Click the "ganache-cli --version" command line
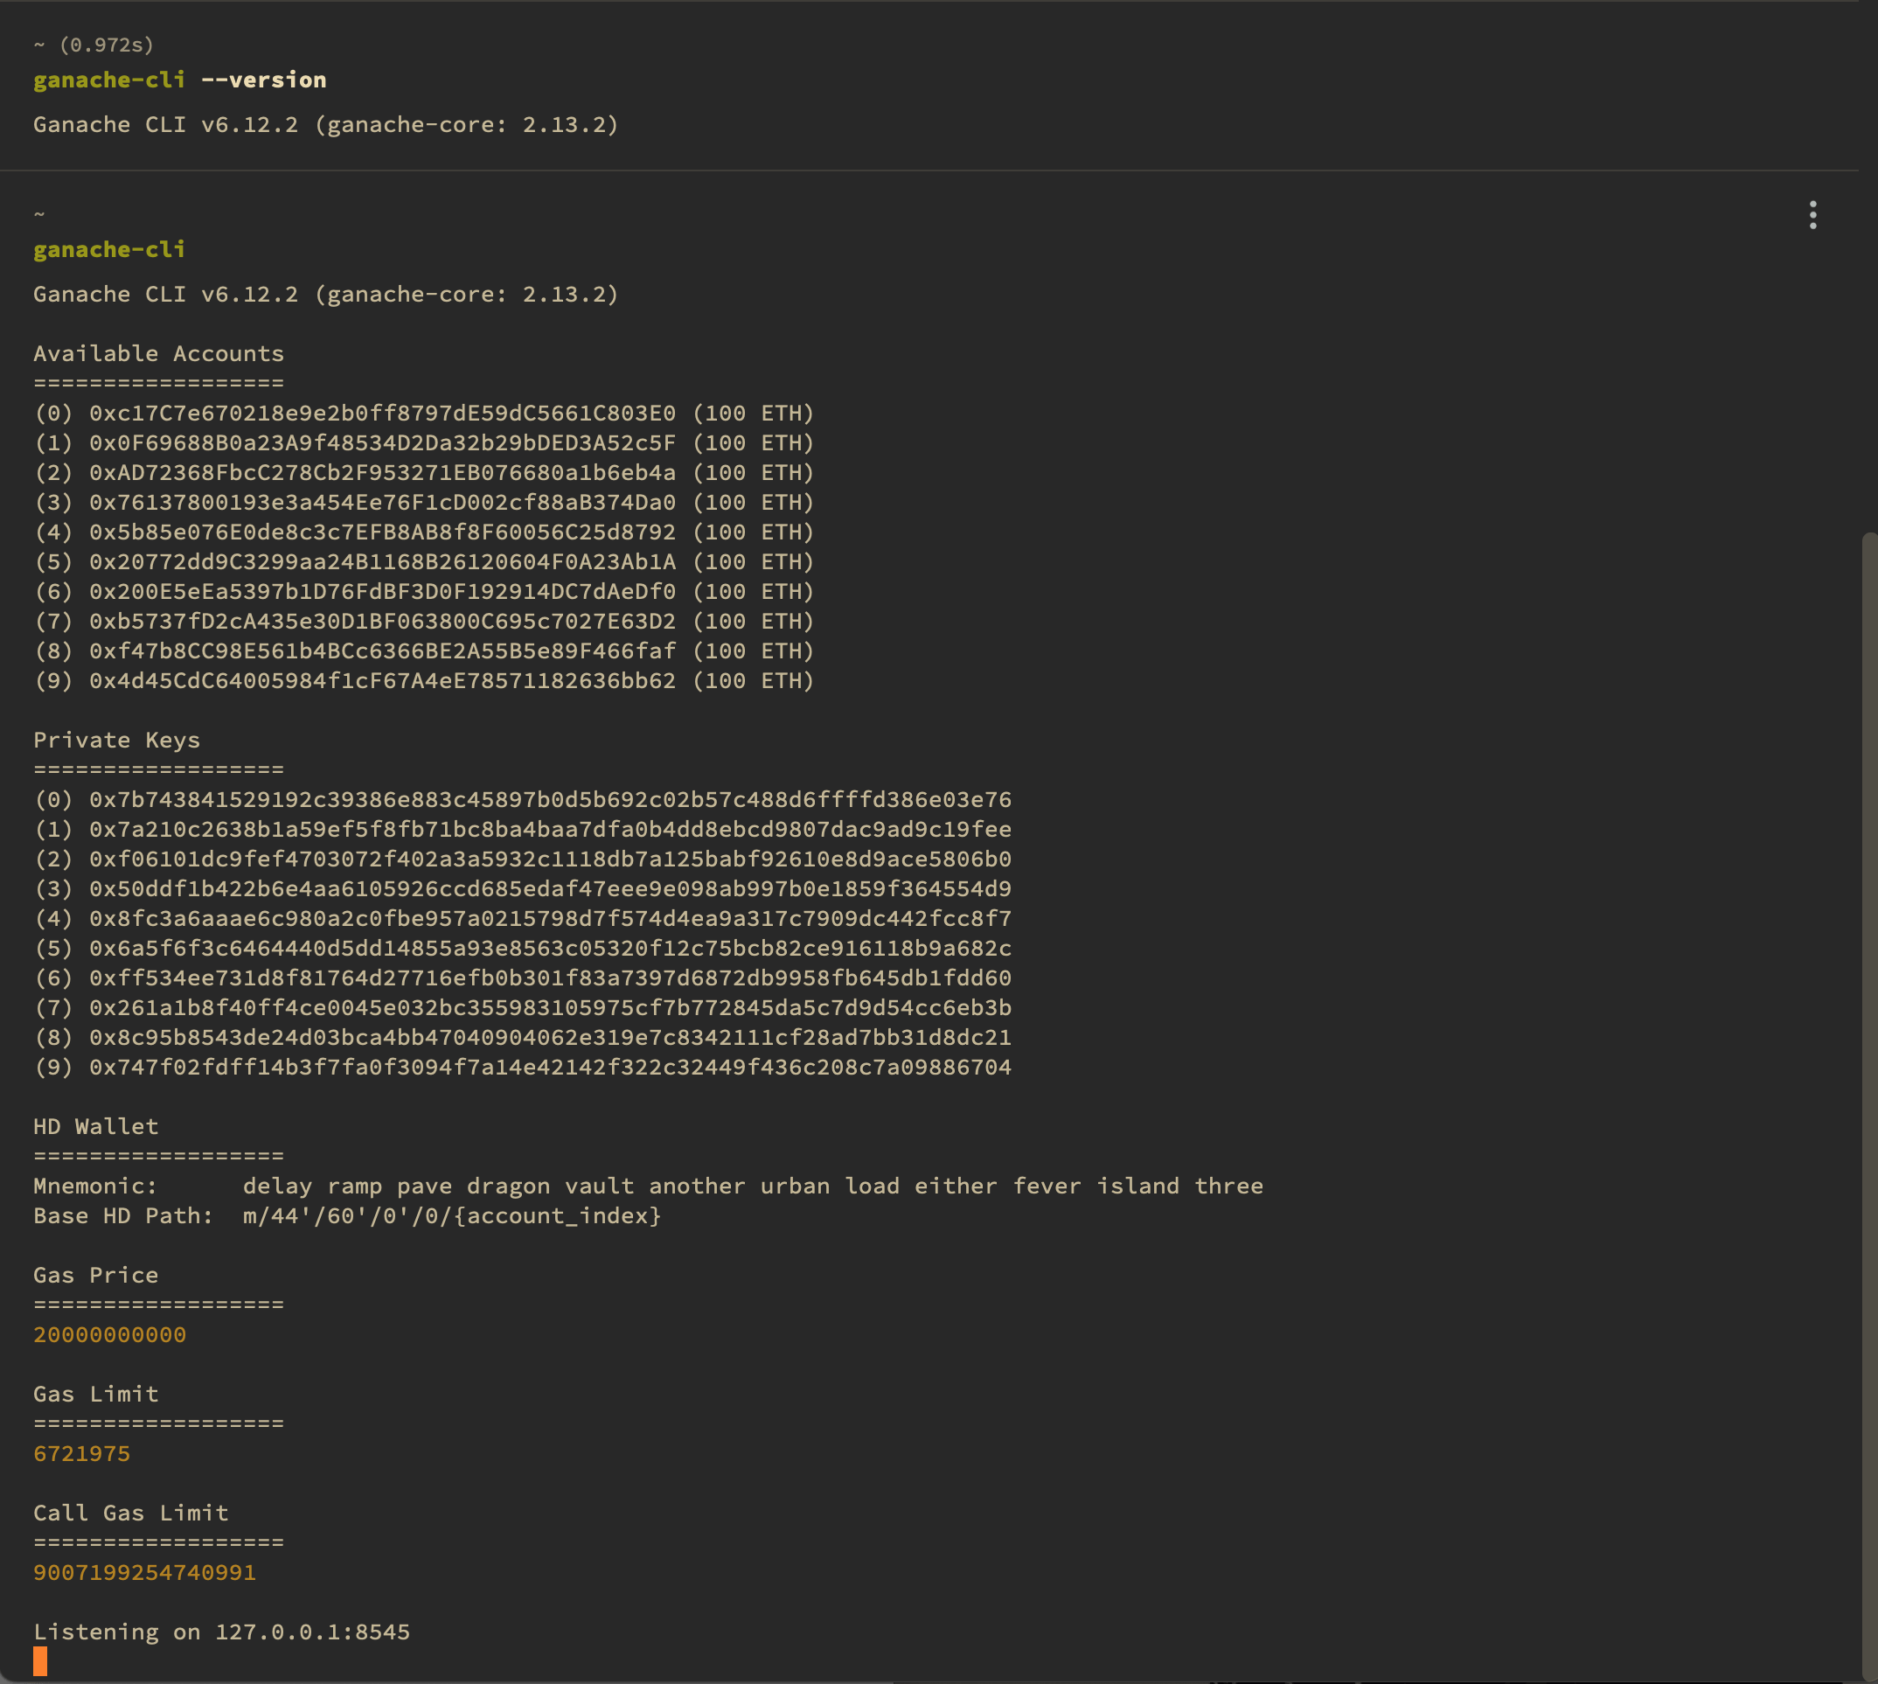 pos(179,80)
